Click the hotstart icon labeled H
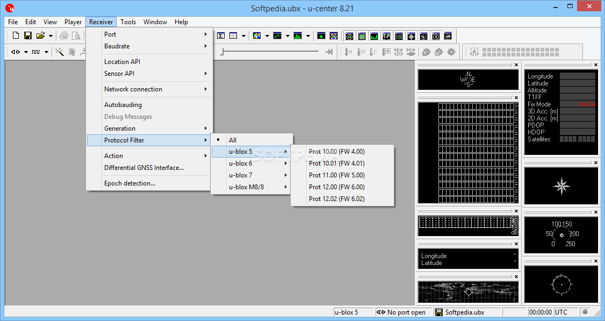 pyautogui.click(x=348, y=52)
